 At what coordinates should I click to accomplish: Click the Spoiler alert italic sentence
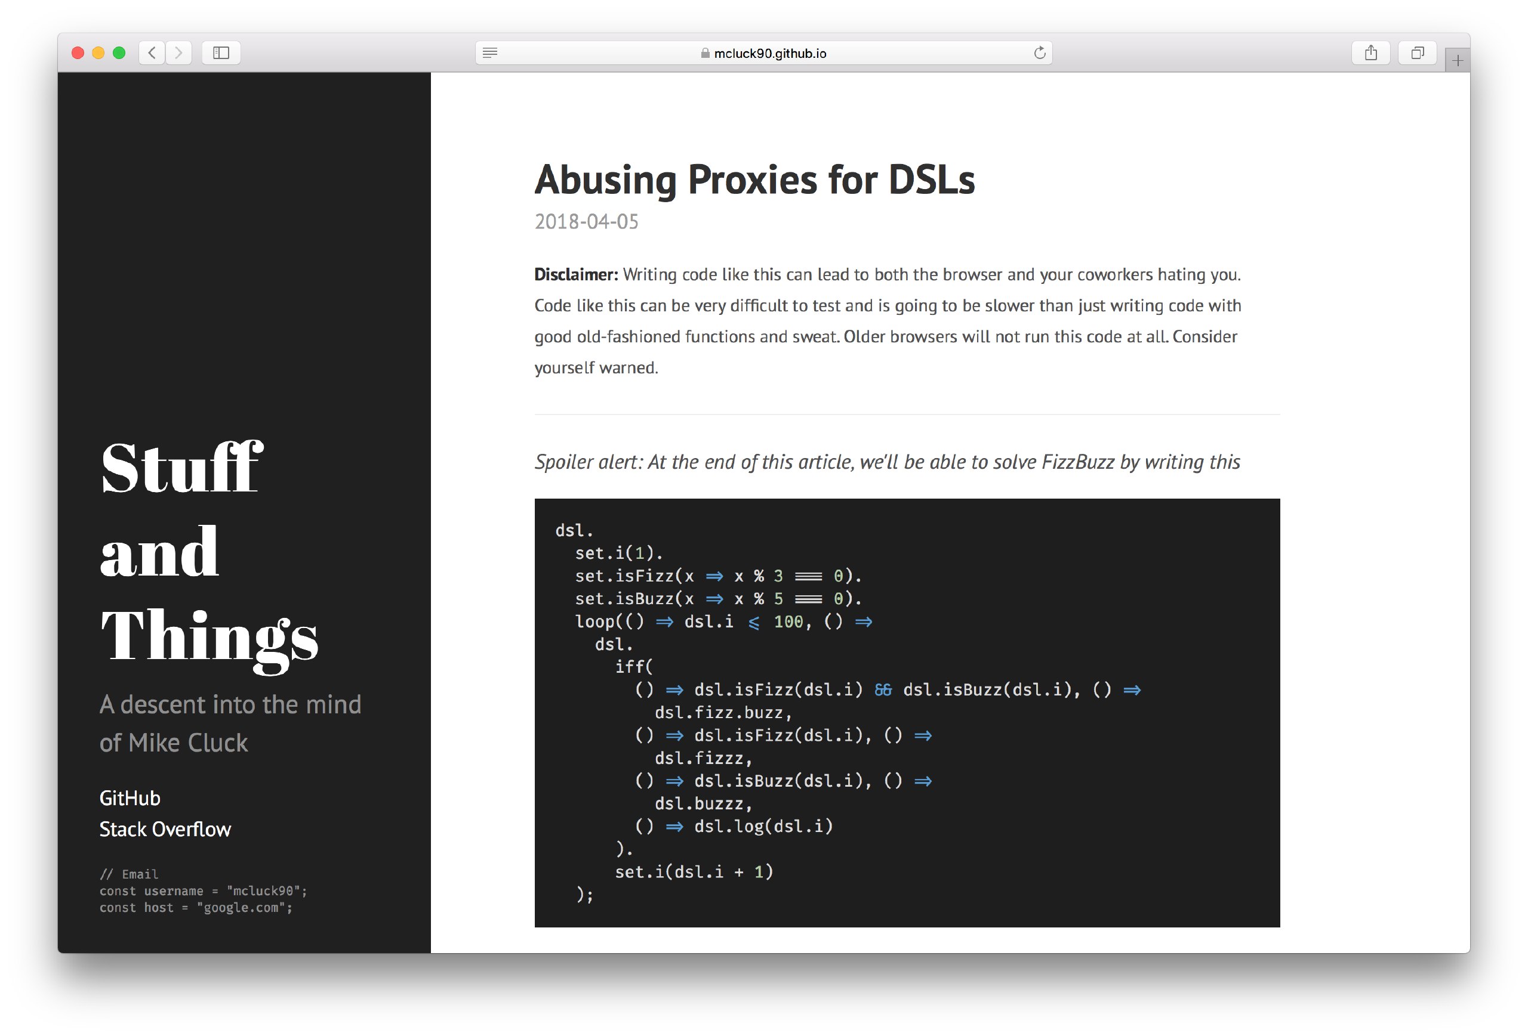(x=887, y=462)
